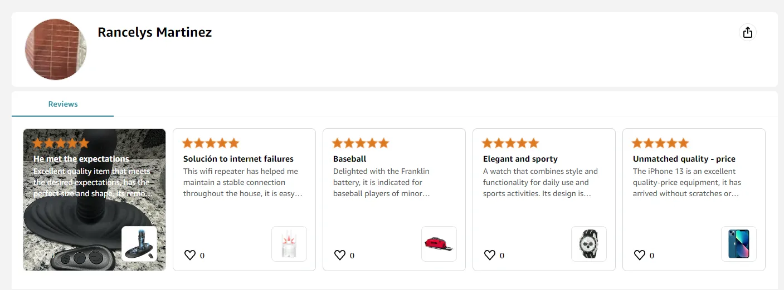
Task: Open 'Elegant and sporty' review title
Action: tap(520, 159)
